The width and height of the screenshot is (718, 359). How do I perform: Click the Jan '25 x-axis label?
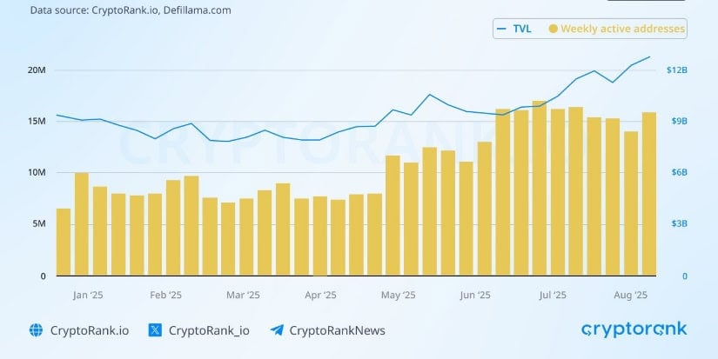(x=88, y=295)
